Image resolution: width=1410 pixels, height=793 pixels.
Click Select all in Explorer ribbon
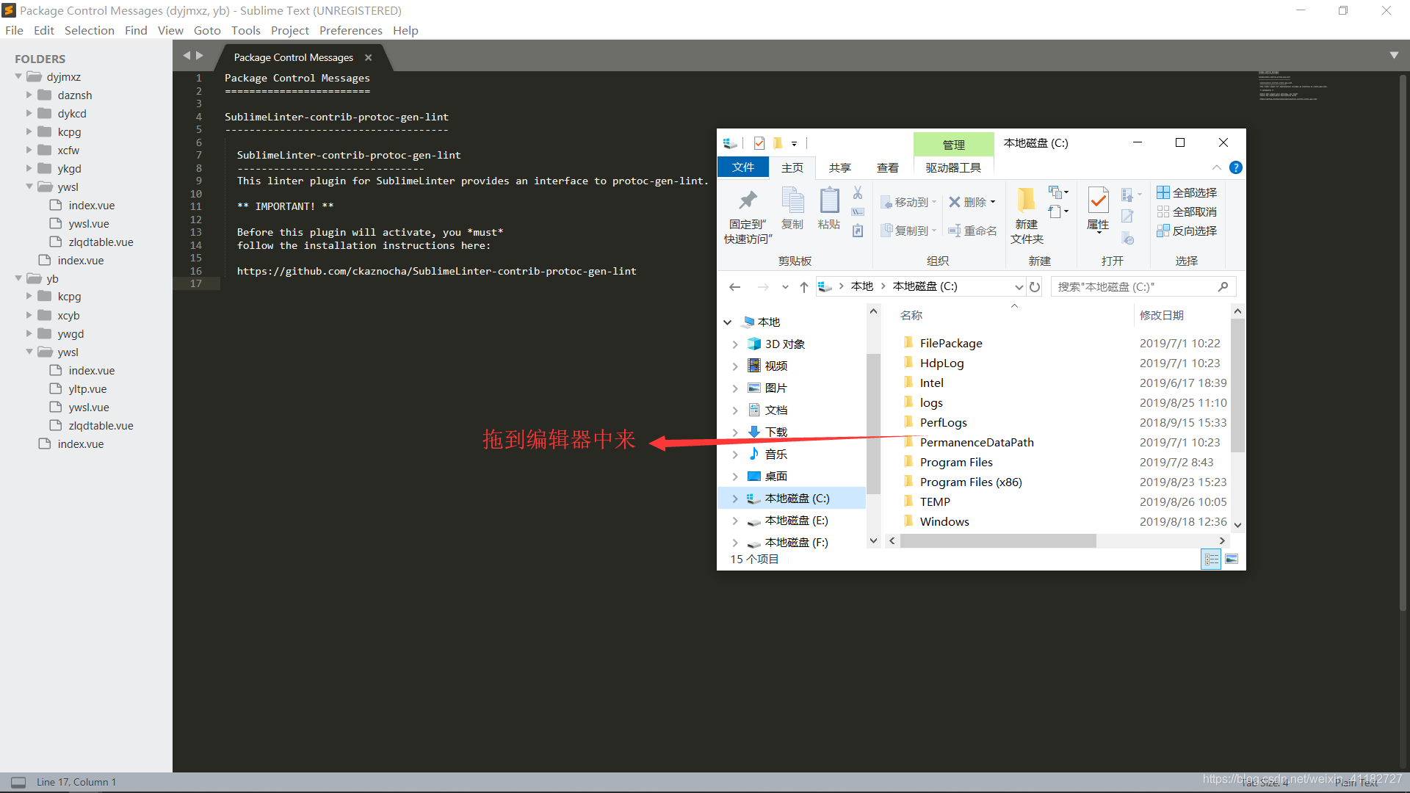(1187, 192)
